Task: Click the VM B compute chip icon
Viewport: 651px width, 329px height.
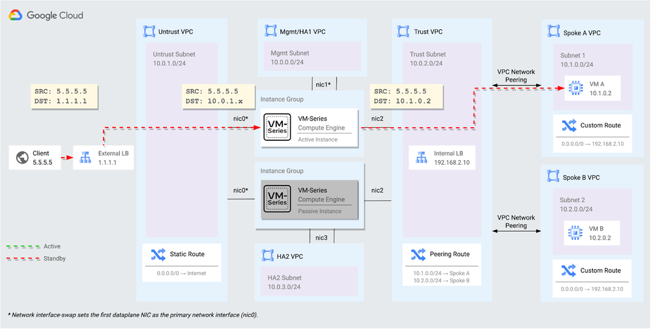Action: [575, 233]
